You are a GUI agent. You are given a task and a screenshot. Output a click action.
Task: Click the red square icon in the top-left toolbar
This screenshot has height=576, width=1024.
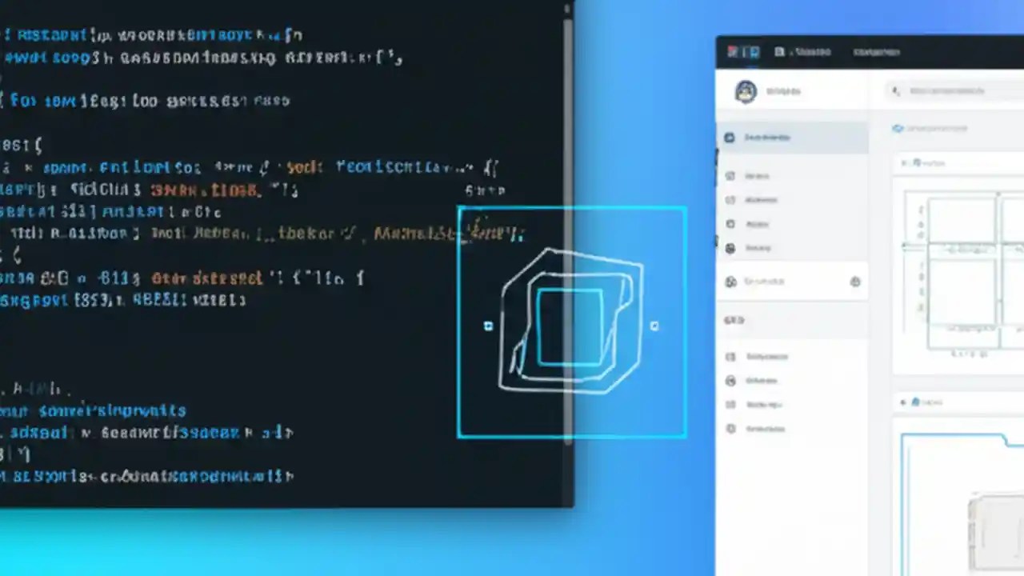pyautogui.click(x=732, y=52)
